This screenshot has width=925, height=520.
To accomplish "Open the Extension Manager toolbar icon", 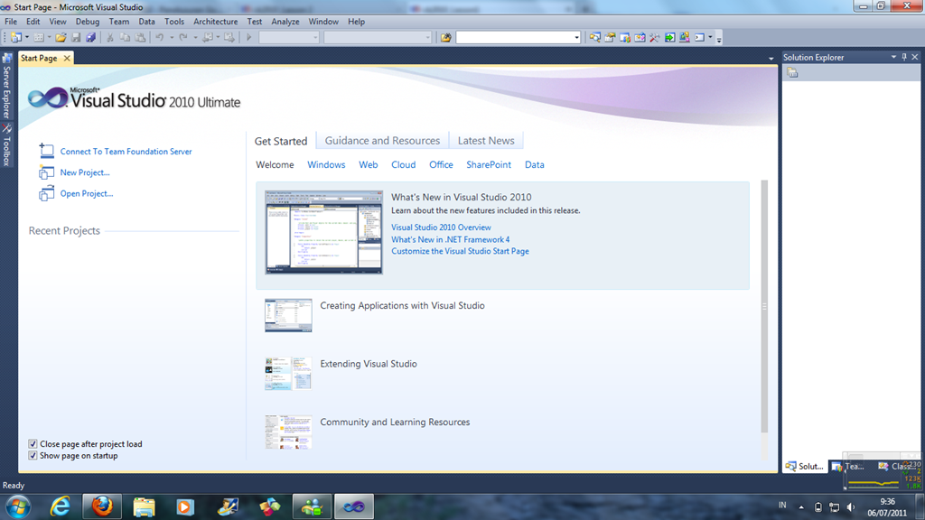I will coord(685,38).
